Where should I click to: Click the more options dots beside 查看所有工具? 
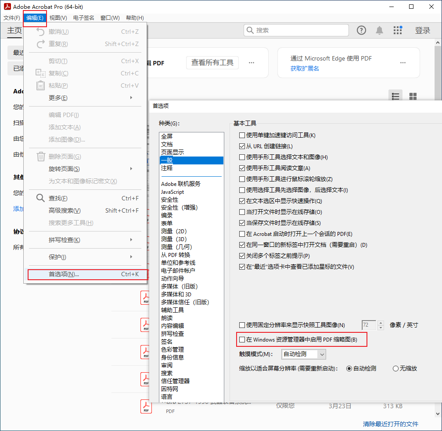click(252, 63)
